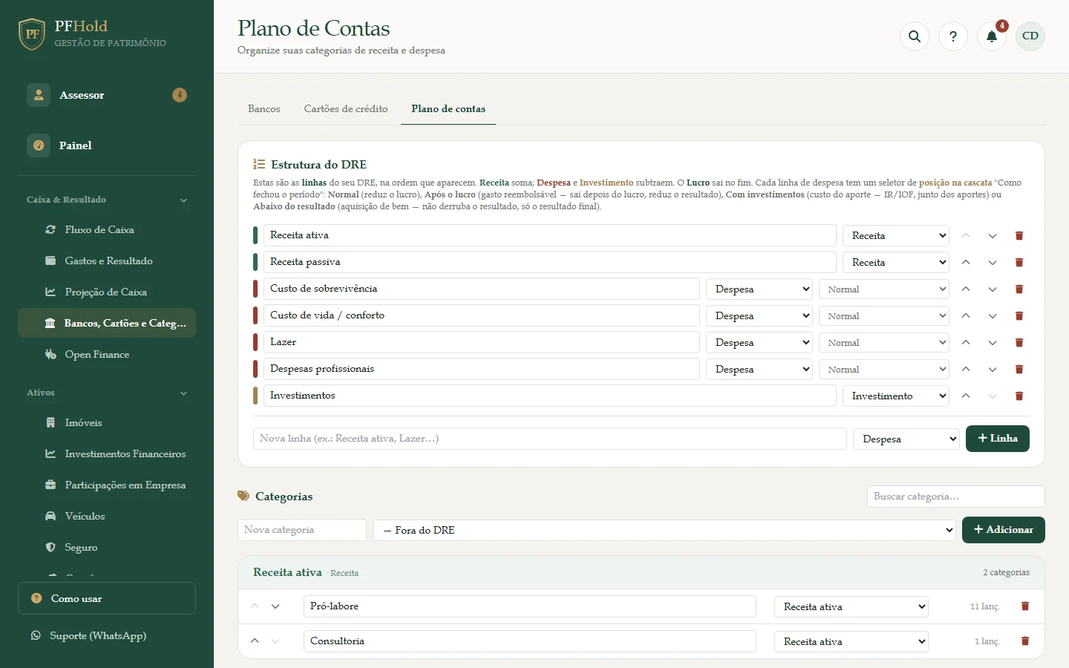This screenshot has width=1069, height=668.
Task: Open type dropdown for Custo de sobrevivência
Action: (759, 289)
